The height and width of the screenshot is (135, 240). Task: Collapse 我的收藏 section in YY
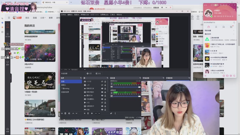tap(234, 31)
